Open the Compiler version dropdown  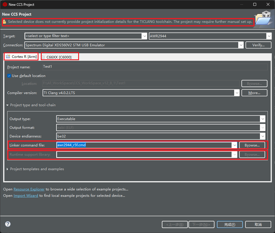pyautogui.click(x=141, y=93)
